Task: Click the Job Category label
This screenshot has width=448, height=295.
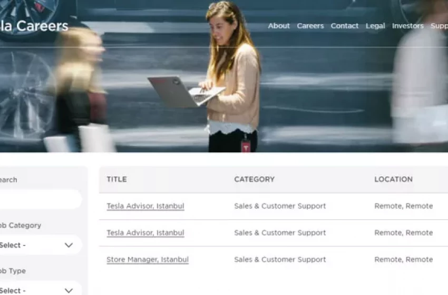Action: pos(20,225)
